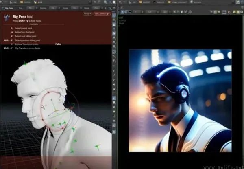
Task: Click the Rig Pose skeleton icon in hints
Action: pos(7,18)
